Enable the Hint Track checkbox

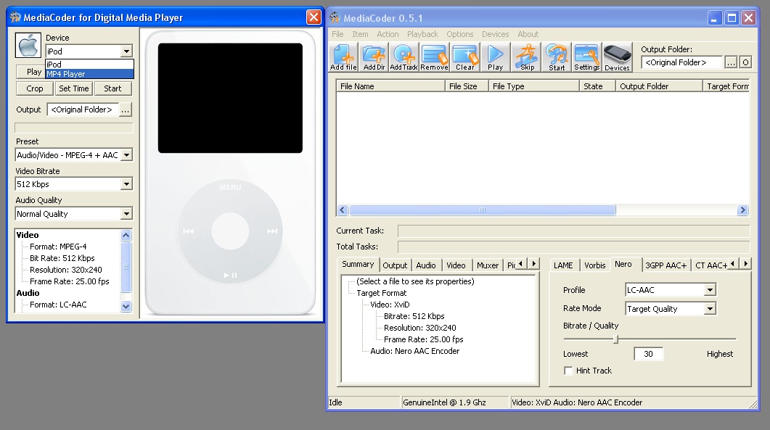point(568,371)
